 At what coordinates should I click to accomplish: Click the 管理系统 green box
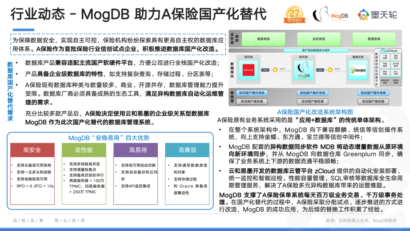[374, 39]
